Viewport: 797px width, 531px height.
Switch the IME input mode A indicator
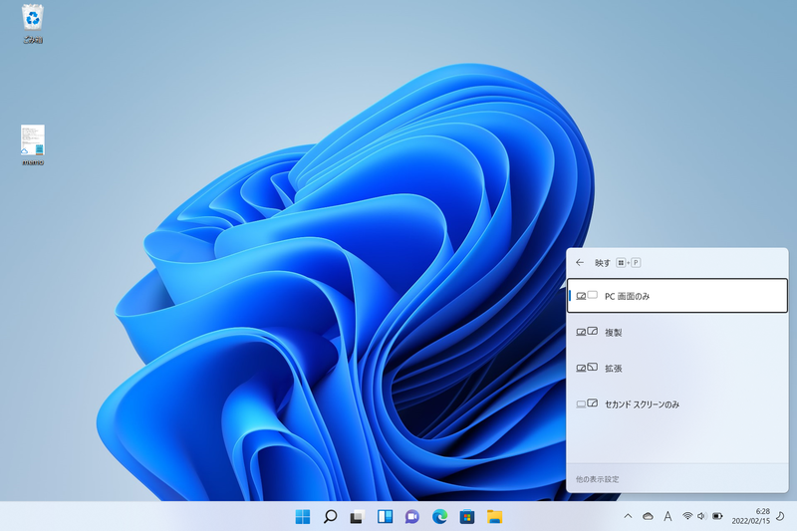pyautogui.click(x=667, y=516)
